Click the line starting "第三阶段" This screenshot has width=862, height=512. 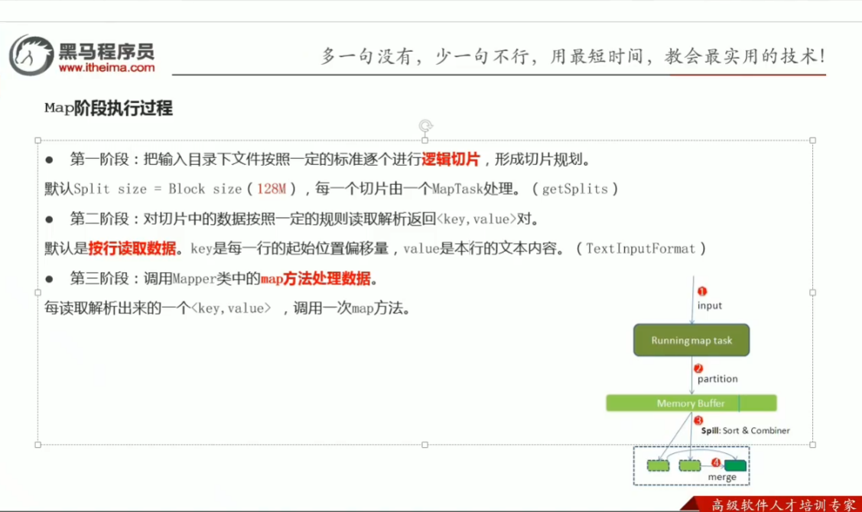224,278
